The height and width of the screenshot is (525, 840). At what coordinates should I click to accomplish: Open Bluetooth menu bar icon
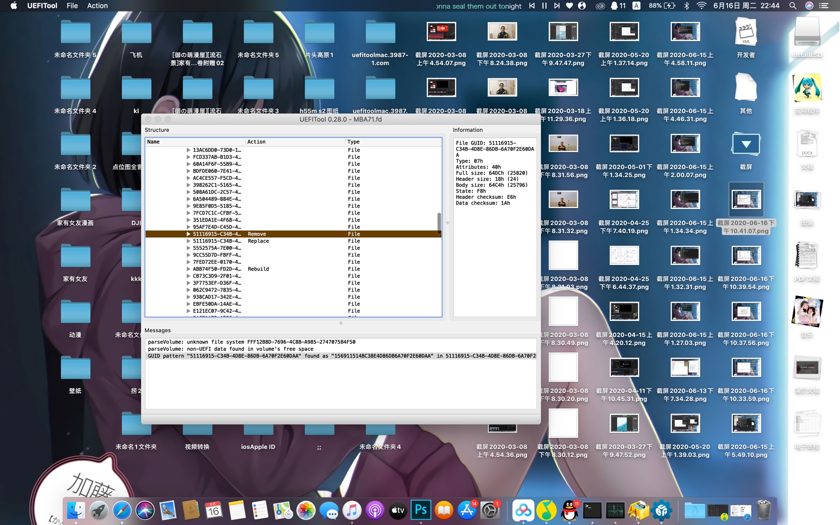[x=686, y=5]
